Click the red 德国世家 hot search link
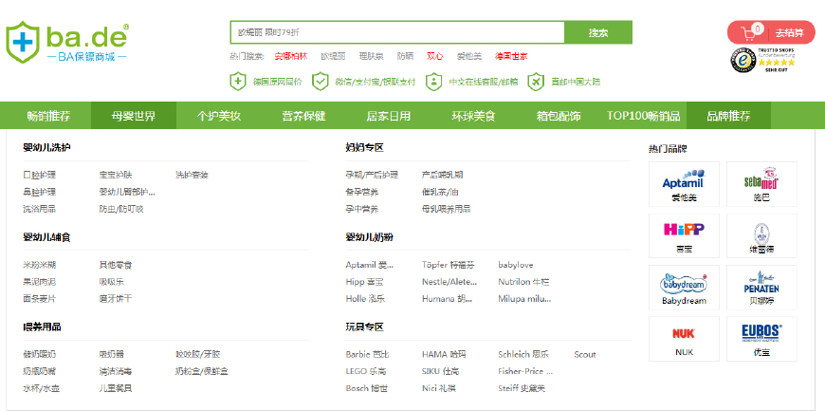The image size is (825, 411). pyautogui.click(x=511, y=56)
